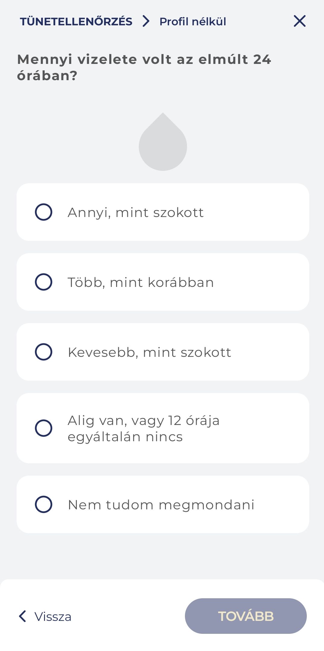Select radio button for "Kevesebb, mint szokott"
324x651 pixels.
coord(44,352)
